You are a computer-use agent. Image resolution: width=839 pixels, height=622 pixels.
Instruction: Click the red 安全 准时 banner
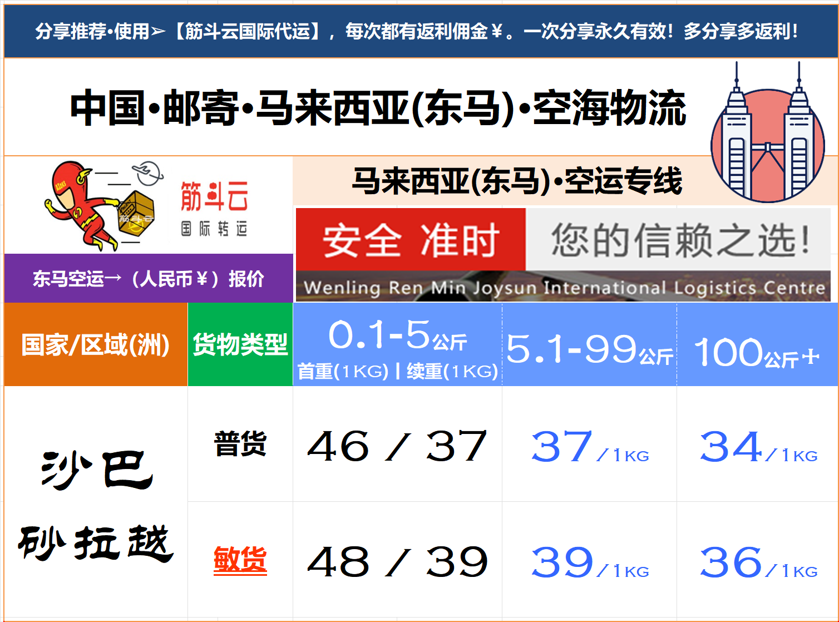click(411, 240)
